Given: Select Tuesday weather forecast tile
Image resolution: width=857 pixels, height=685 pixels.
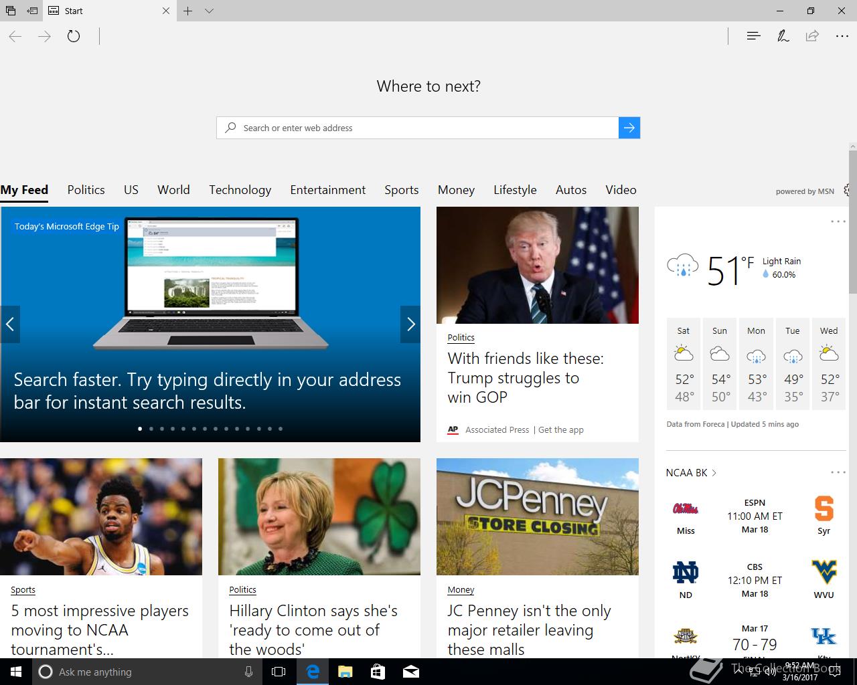Looking at the screenshot, I should [793, 364].
